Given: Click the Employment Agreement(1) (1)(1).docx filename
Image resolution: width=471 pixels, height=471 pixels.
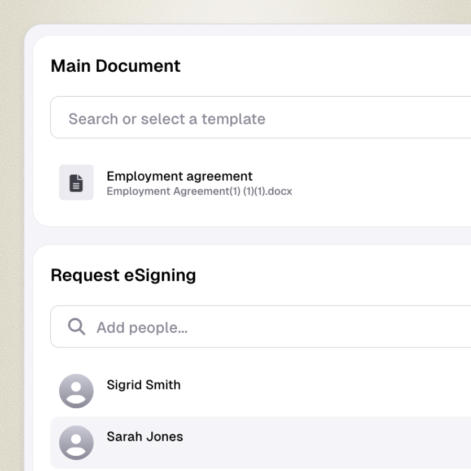Looking at the screenshot, I should click(x=199, y=191).
